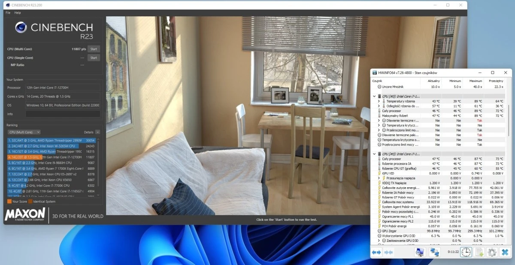Click the collapse-columns inward arrows icon in HWiNFO
Viewport: 515px width, 265px height.
coord(388,253)
